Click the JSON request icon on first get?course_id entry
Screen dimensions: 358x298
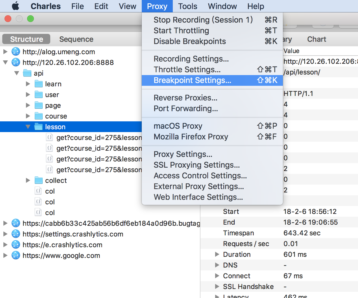click(x=49, y=137)
